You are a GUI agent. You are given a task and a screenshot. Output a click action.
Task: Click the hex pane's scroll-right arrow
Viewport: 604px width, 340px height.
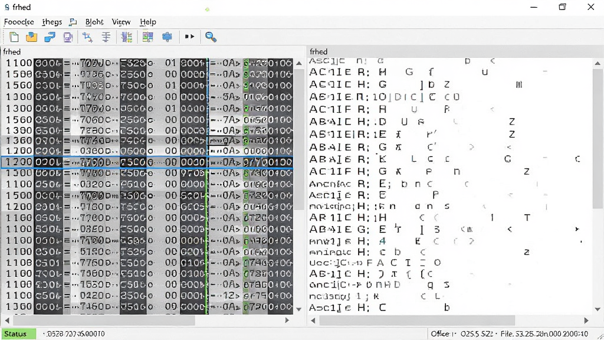click(287, 321)
